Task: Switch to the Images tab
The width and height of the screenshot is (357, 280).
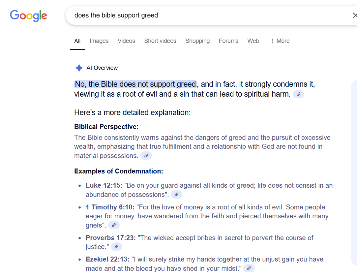Action: point(99,41)
